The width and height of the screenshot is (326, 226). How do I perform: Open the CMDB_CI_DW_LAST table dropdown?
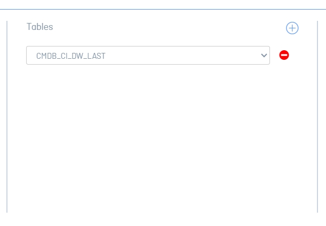(x=148, y=56)
